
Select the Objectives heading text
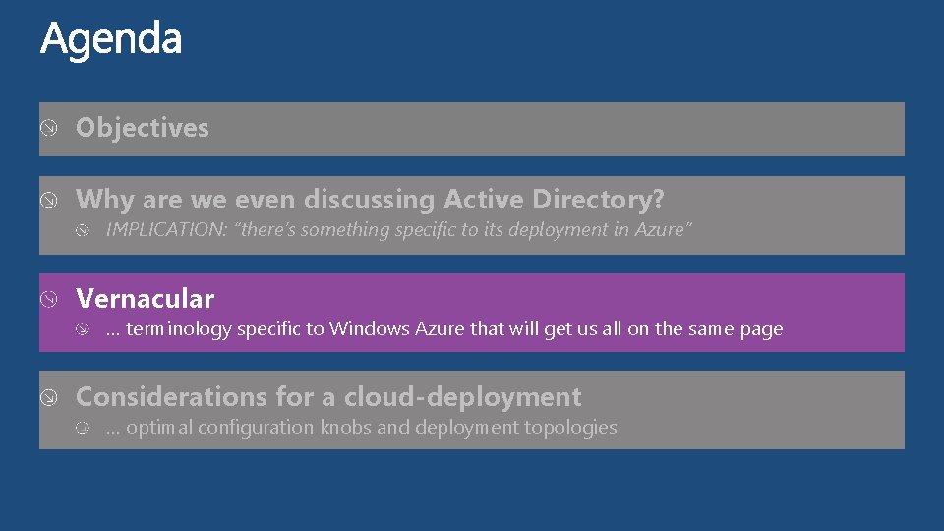click(x=143, y=128)
